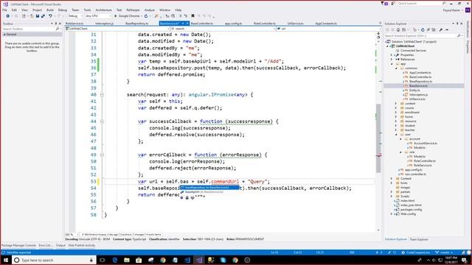Click the Save All toolbar icon

tap(43, 16)
